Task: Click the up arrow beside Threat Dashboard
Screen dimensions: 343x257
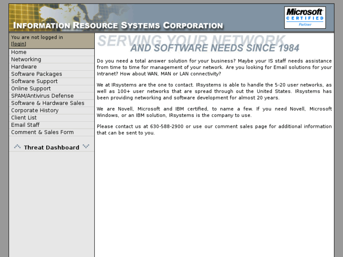Action: pyautogui.click(x=17, y=147)
